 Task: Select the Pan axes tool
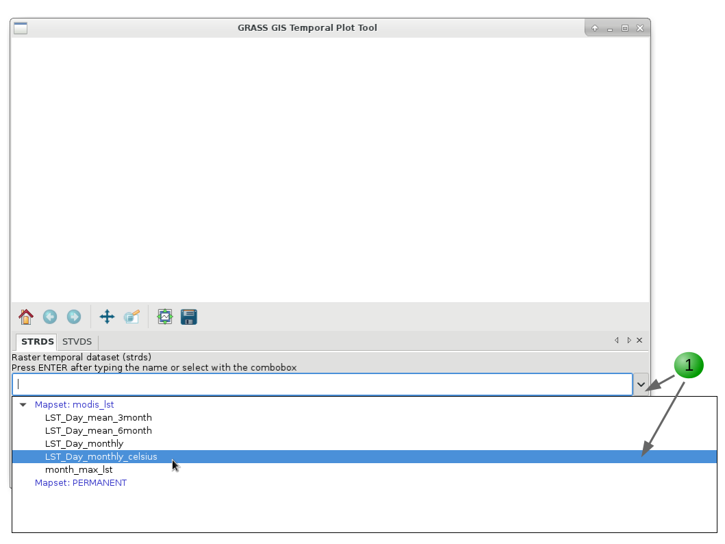(108, 317)
